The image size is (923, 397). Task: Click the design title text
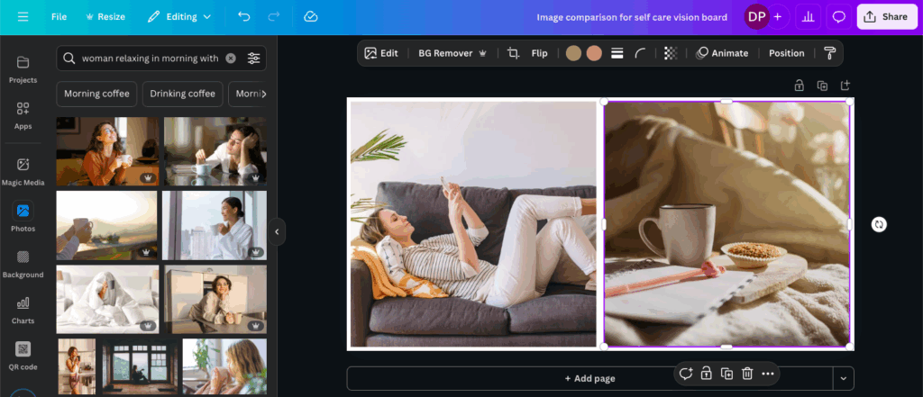[632, 17]
